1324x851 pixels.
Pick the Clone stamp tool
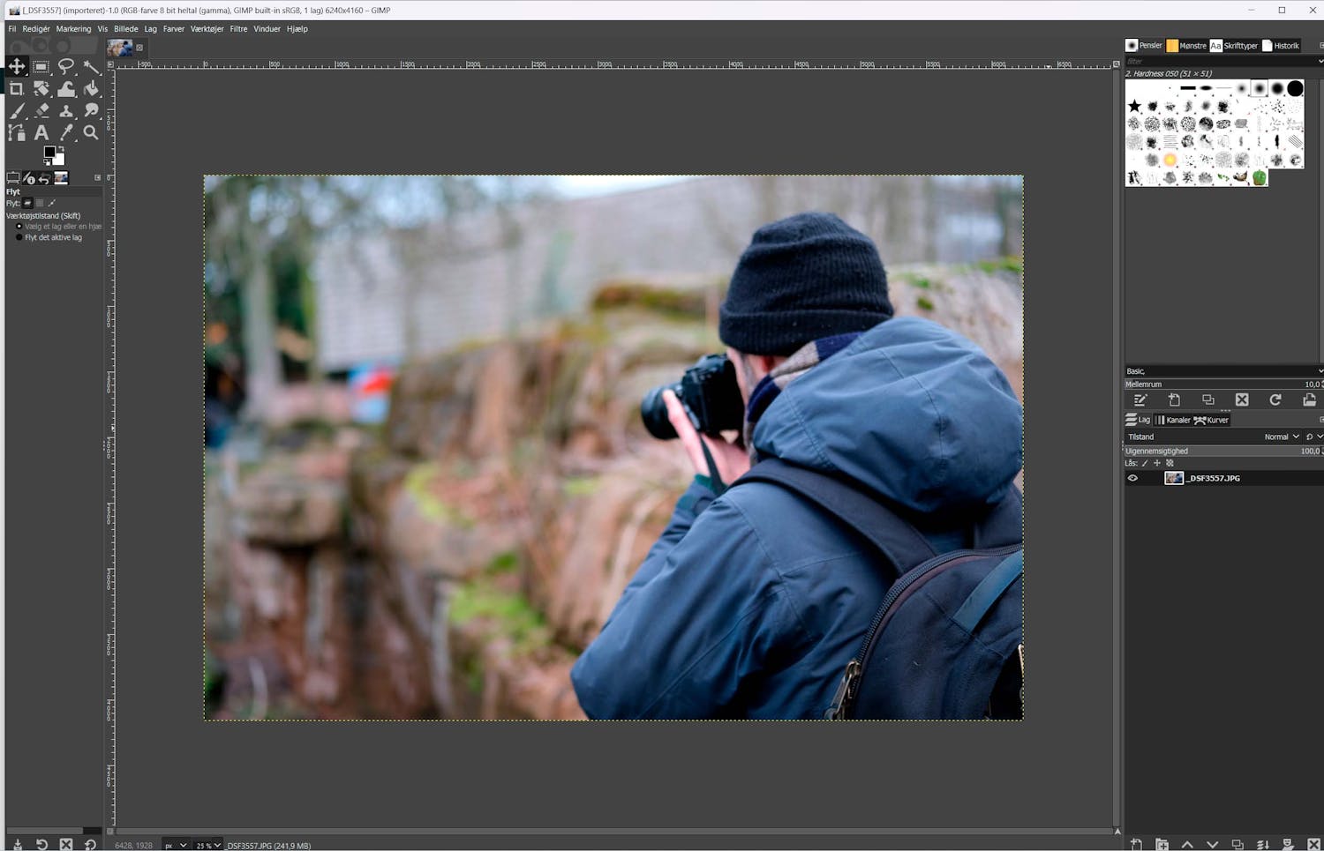click(x=66, y=111)
